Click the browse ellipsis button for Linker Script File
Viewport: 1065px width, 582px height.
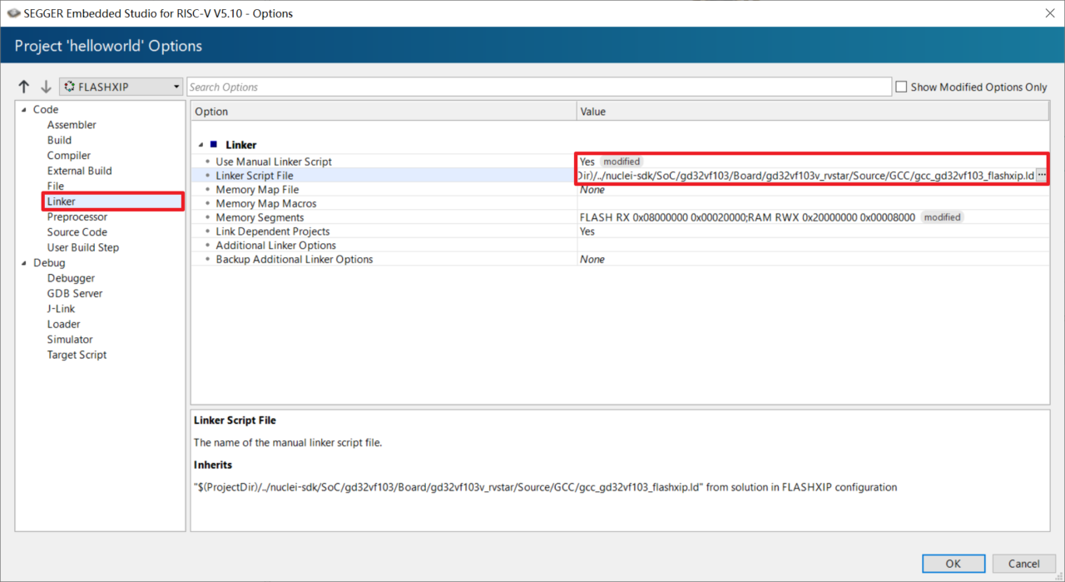[x=1041, y=176]
